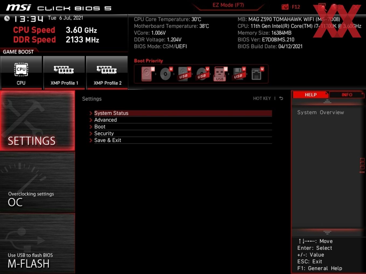Open the Boot submenu

click(x=181, y=127)
